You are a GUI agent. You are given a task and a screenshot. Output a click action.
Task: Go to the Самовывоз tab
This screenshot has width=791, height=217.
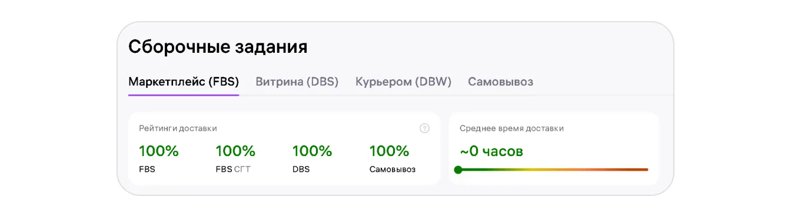click(x=501, y=82)
